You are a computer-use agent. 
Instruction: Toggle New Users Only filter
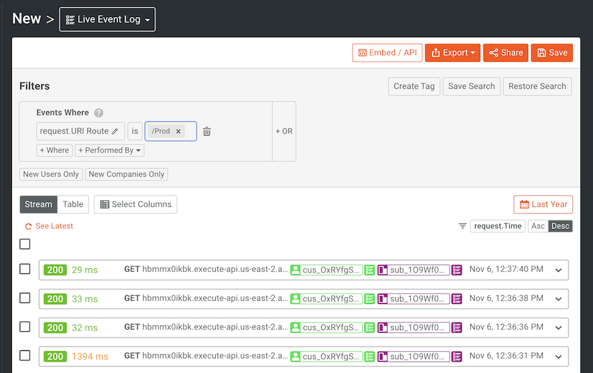click(51, 174)
